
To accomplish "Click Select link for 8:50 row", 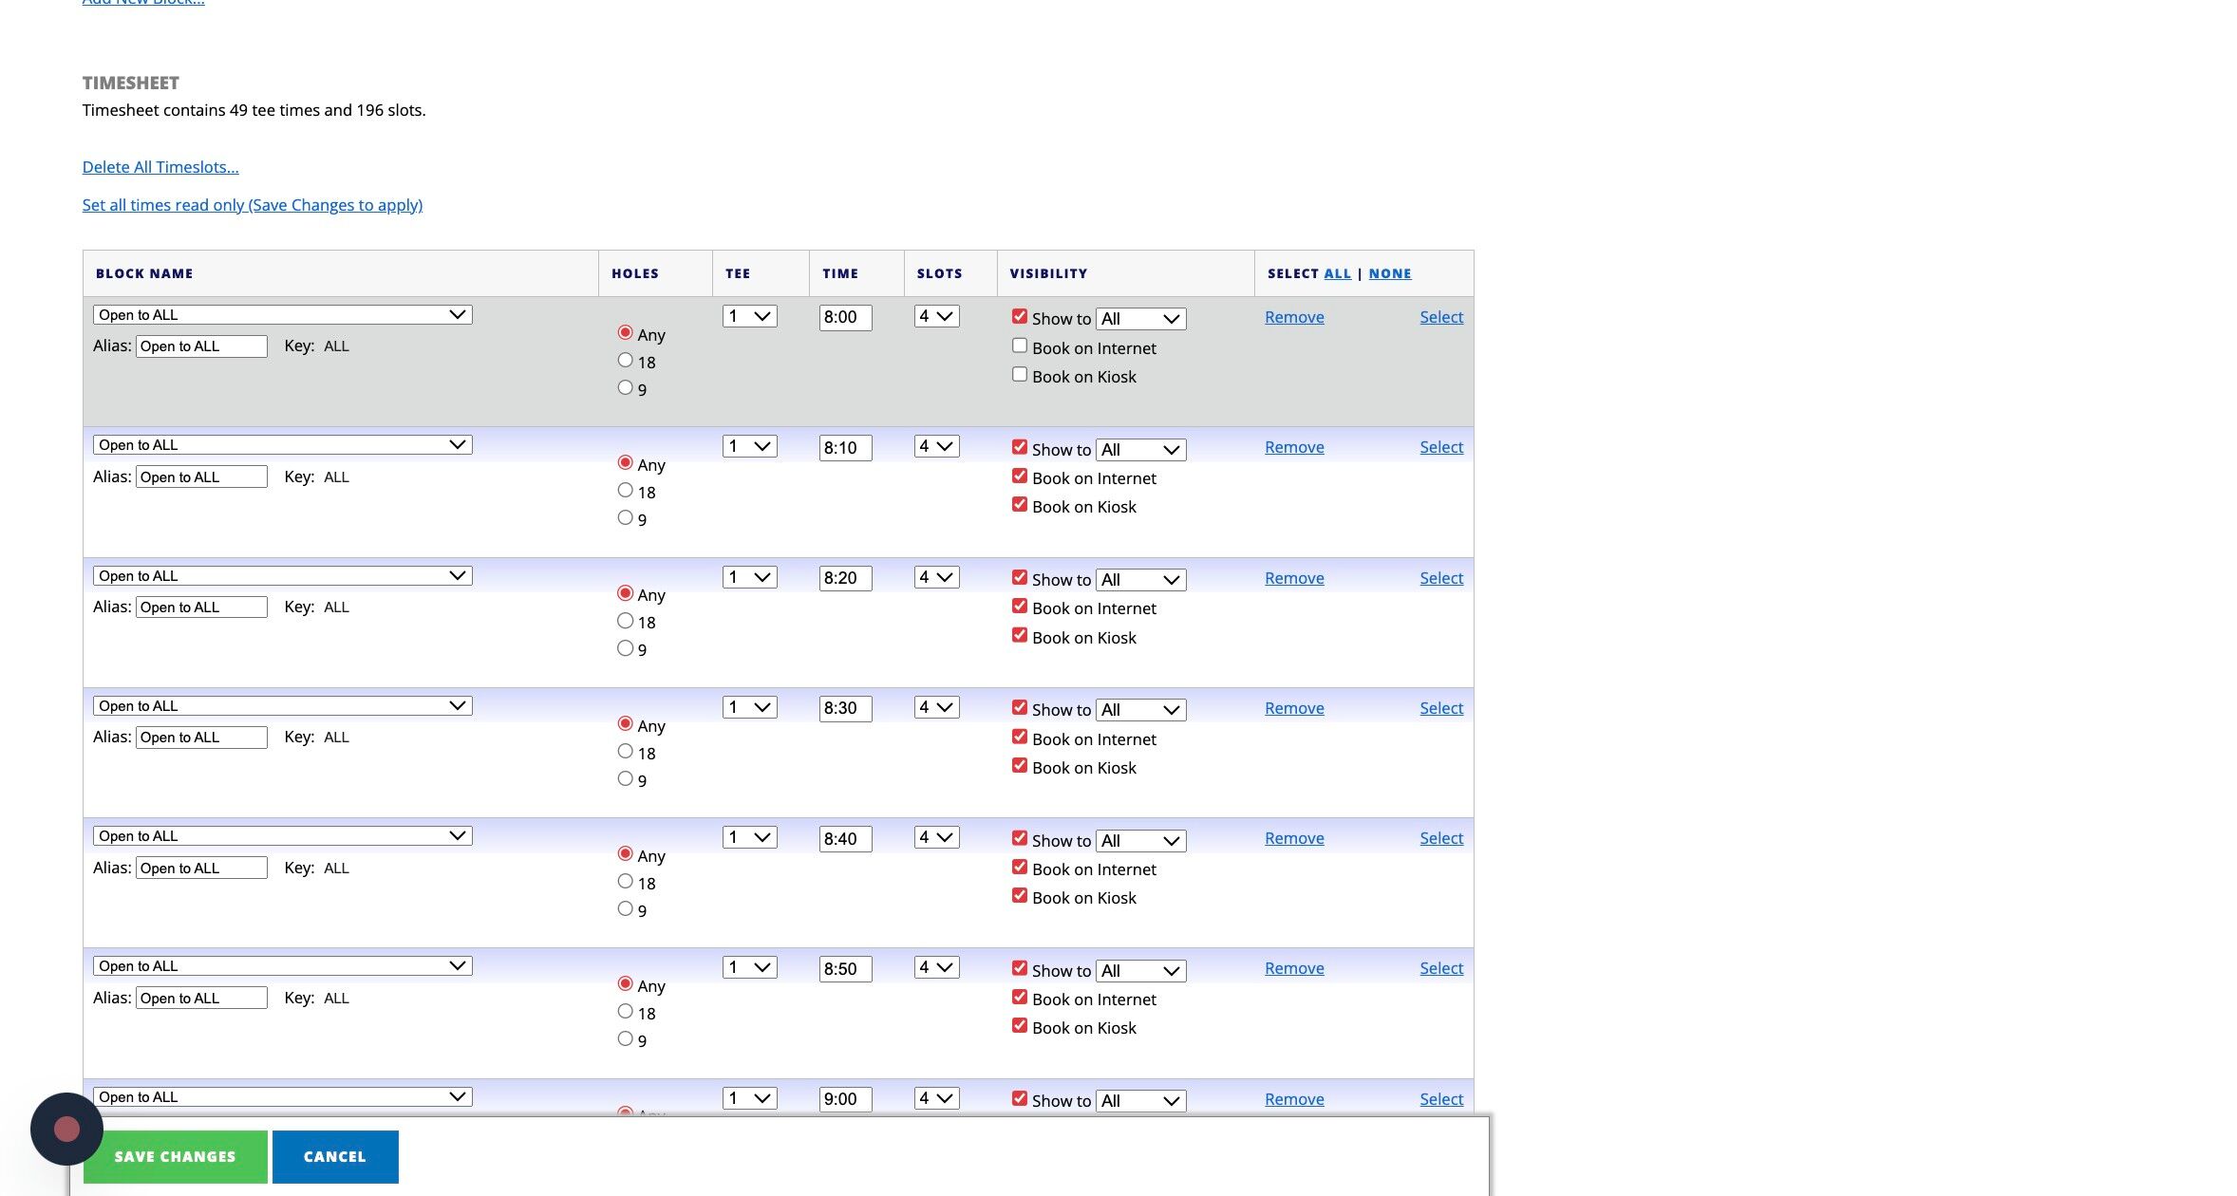I will coord(1440,968).
